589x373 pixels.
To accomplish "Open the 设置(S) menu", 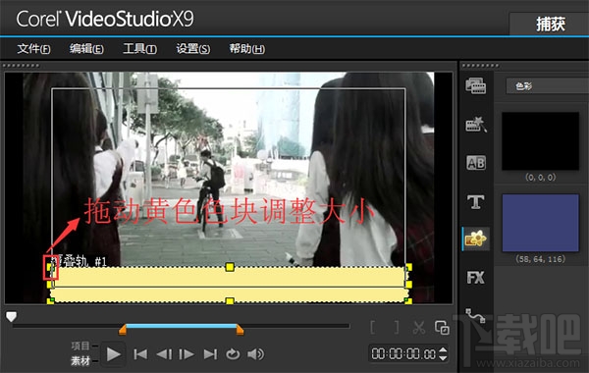I will pyautogui.click(x=193, y=49).
